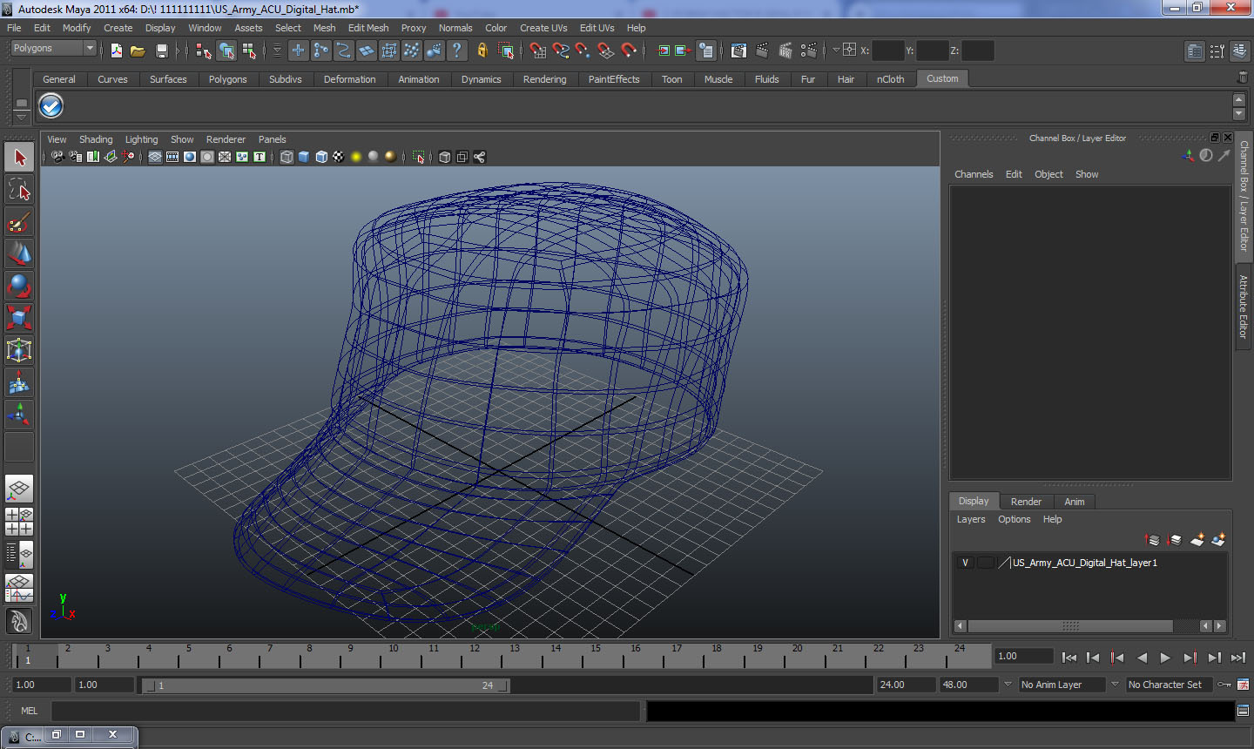Switch to the Render layer tab
Viewport: 1254px width, 749px height.
coord(1026,502)
